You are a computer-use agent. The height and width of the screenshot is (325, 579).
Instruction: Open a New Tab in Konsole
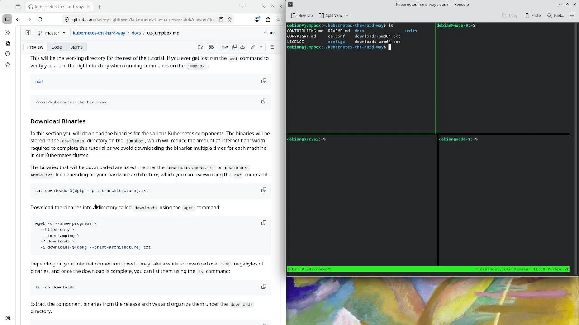pyautogui.click(x=302, y=15)
